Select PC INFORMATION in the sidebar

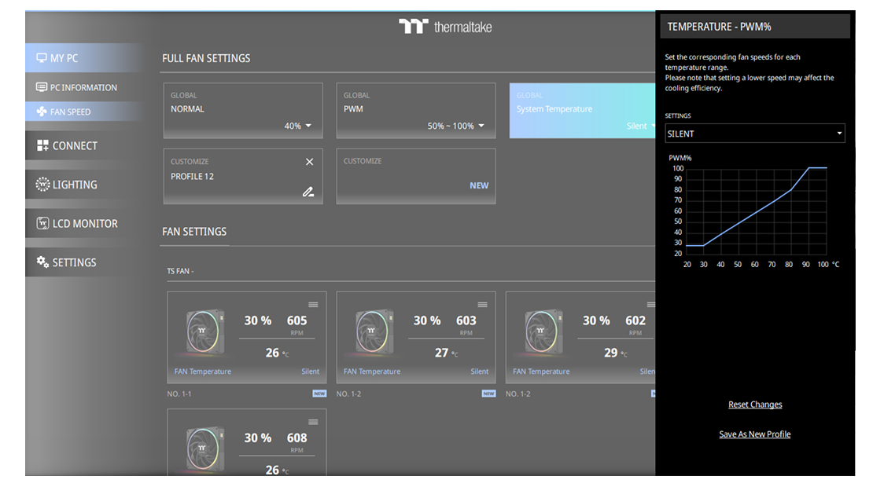click(x=83, y=87)
